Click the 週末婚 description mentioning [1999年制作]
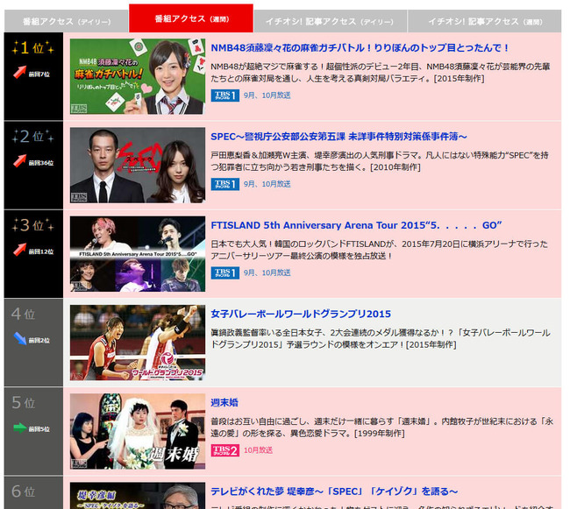The height and width of the screenshot is (509, 570). pyautogui.click(x=382, y=427)
